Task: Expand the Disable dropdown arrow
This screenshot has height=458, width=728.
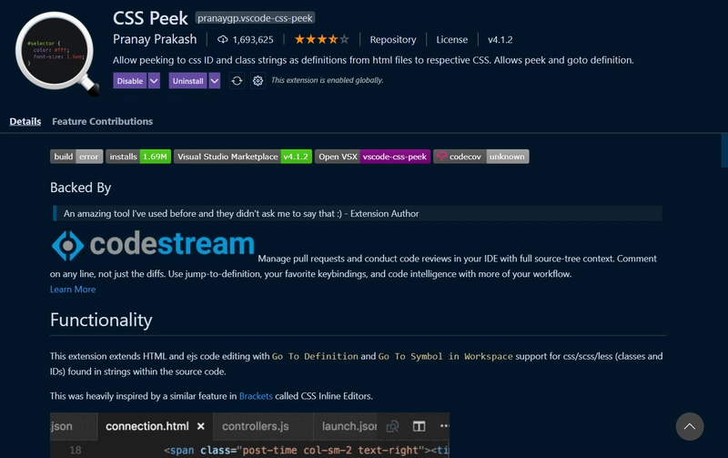Action: click(x=154, y=81)
